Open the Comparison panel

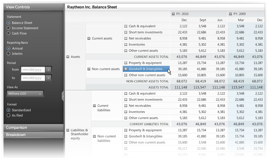click(x=34, y=127)
